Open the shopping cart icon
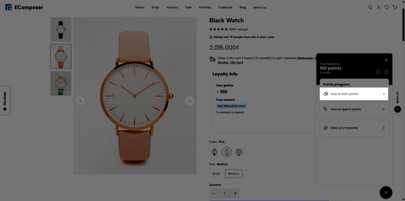Viewport: 405px width, 201px height. click(x=394, y=7)
